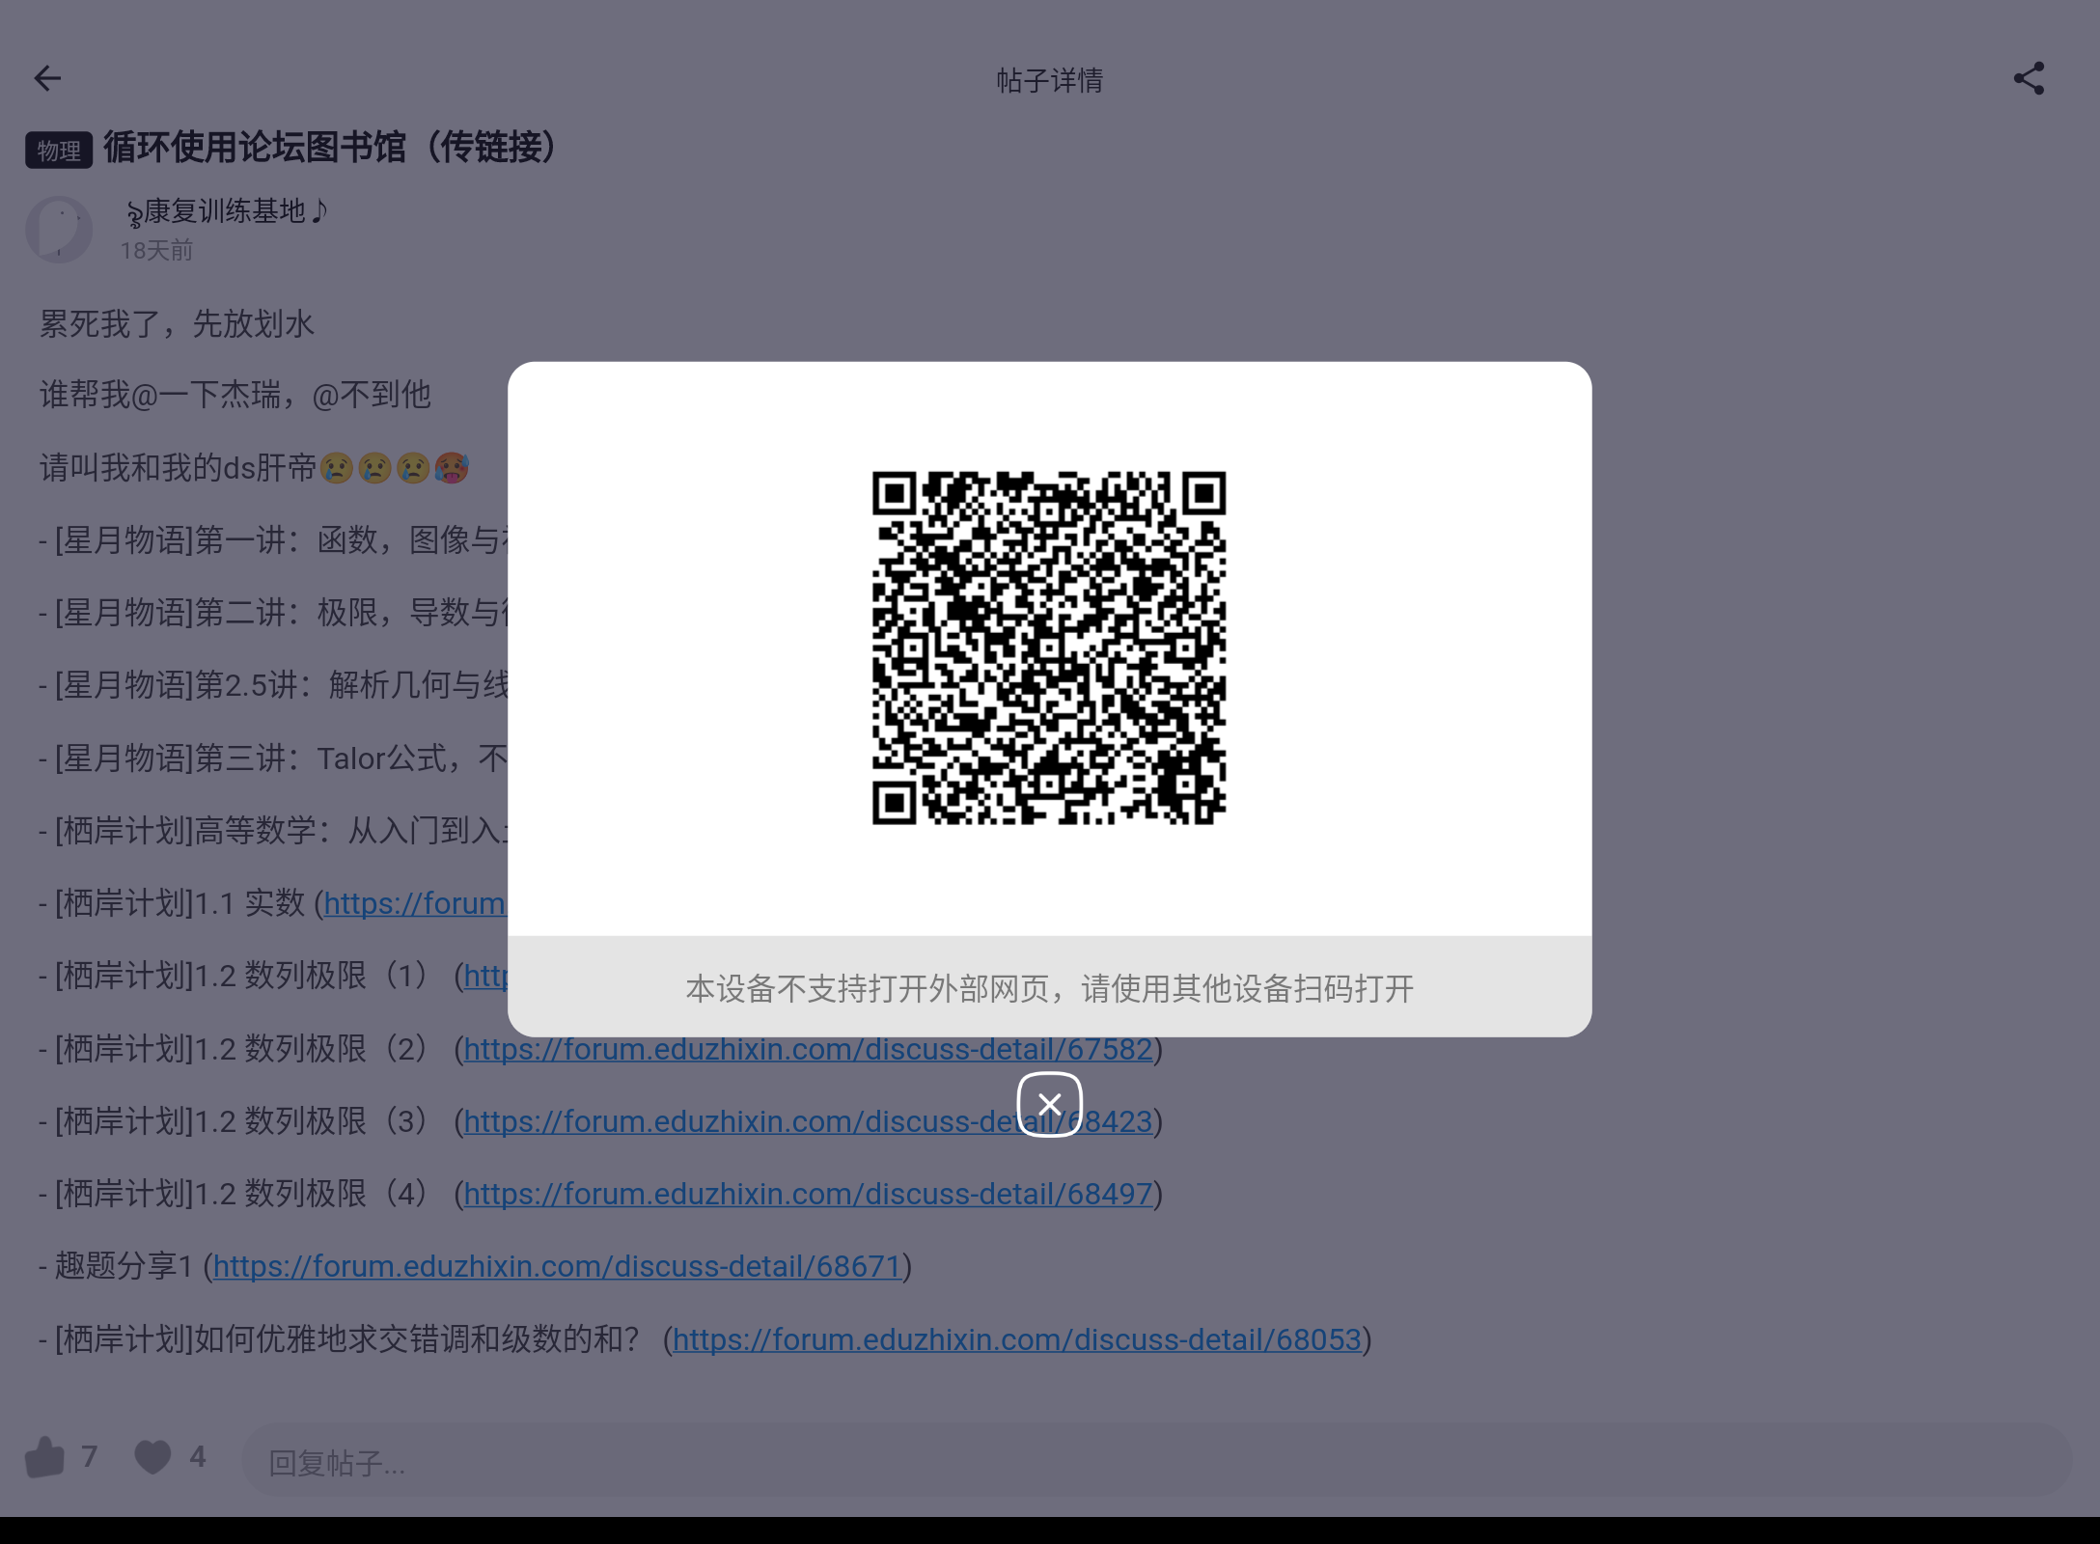Click the 趣题分享1 label text

tap(124, 1266)
